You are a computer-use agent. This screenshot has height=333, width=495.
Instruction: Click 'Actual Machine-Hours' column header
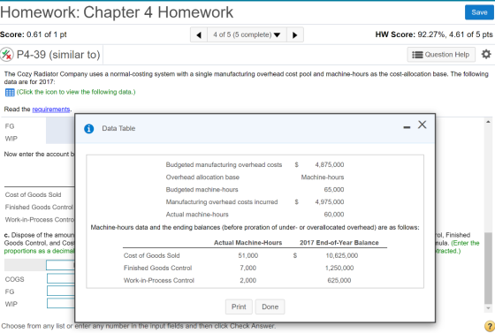point(247,243)
